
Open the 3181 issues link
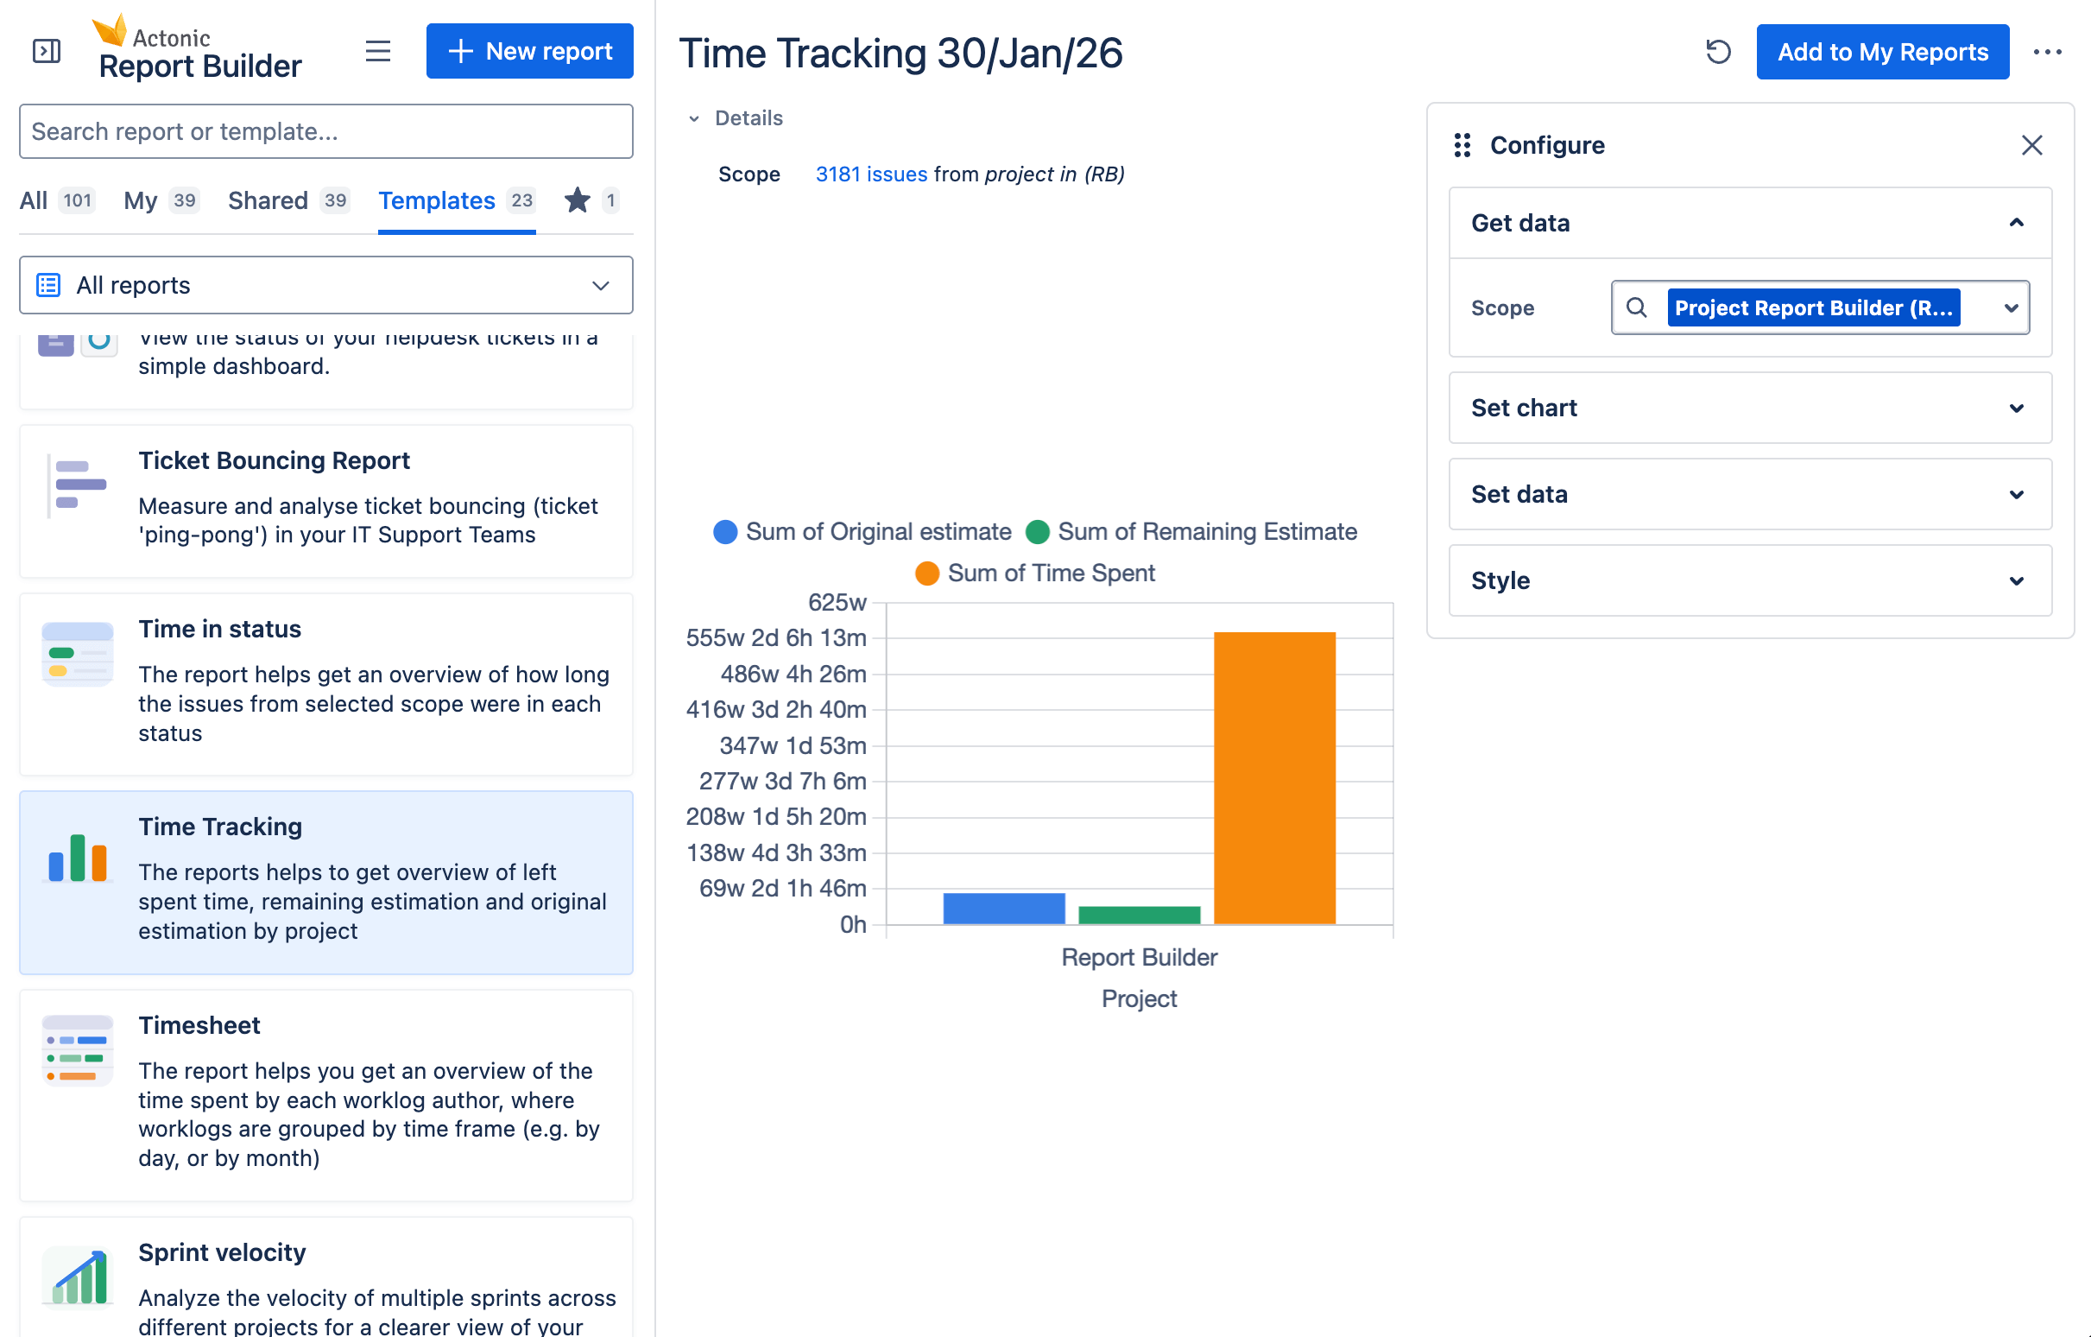[871, 174]
